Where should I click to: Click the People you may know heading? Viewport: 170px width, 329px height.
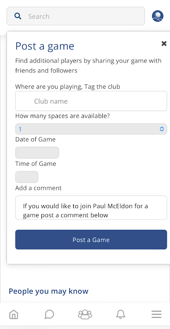click(48, 291)
